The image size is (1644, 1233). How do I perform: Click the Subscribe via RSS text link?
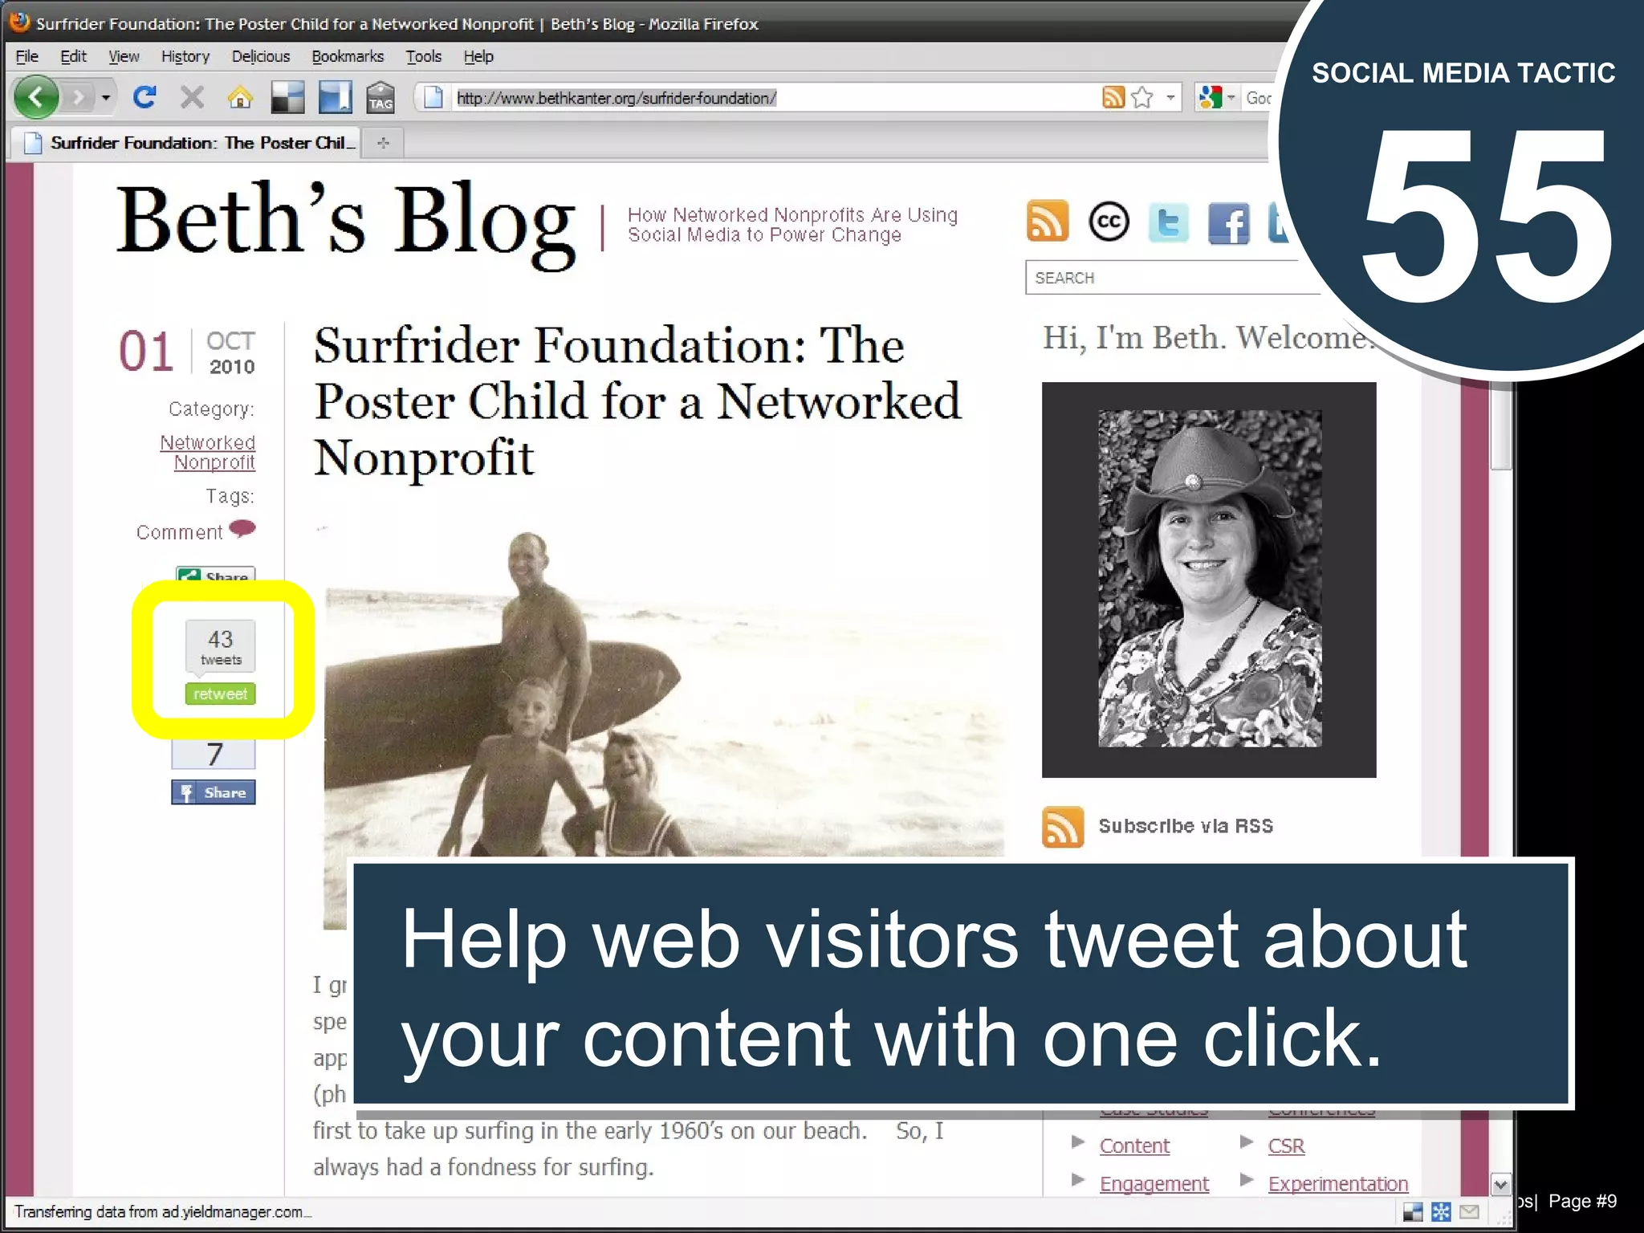(1186, 826)
